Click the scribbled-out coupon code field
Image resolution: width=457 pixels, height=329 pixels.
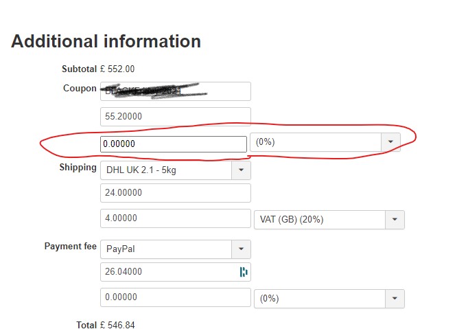point(175,91)
